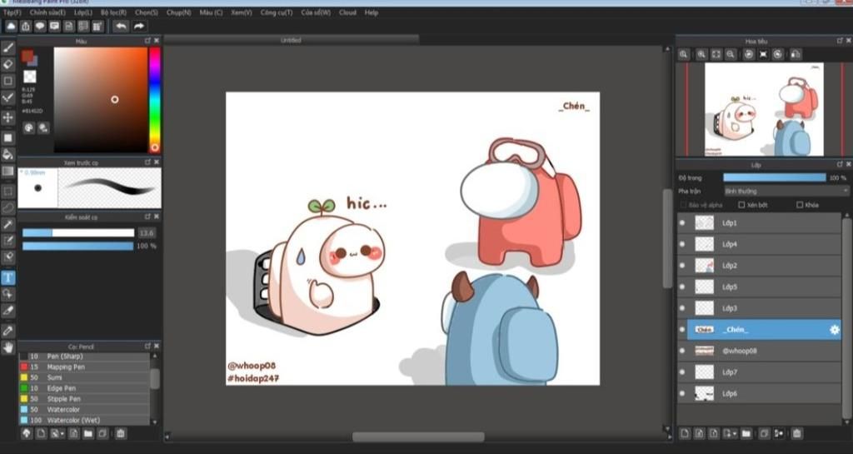This screenshot has width=853, height=454.
Task: Click the navigator preview thumbnail
Action: point(764,109)
